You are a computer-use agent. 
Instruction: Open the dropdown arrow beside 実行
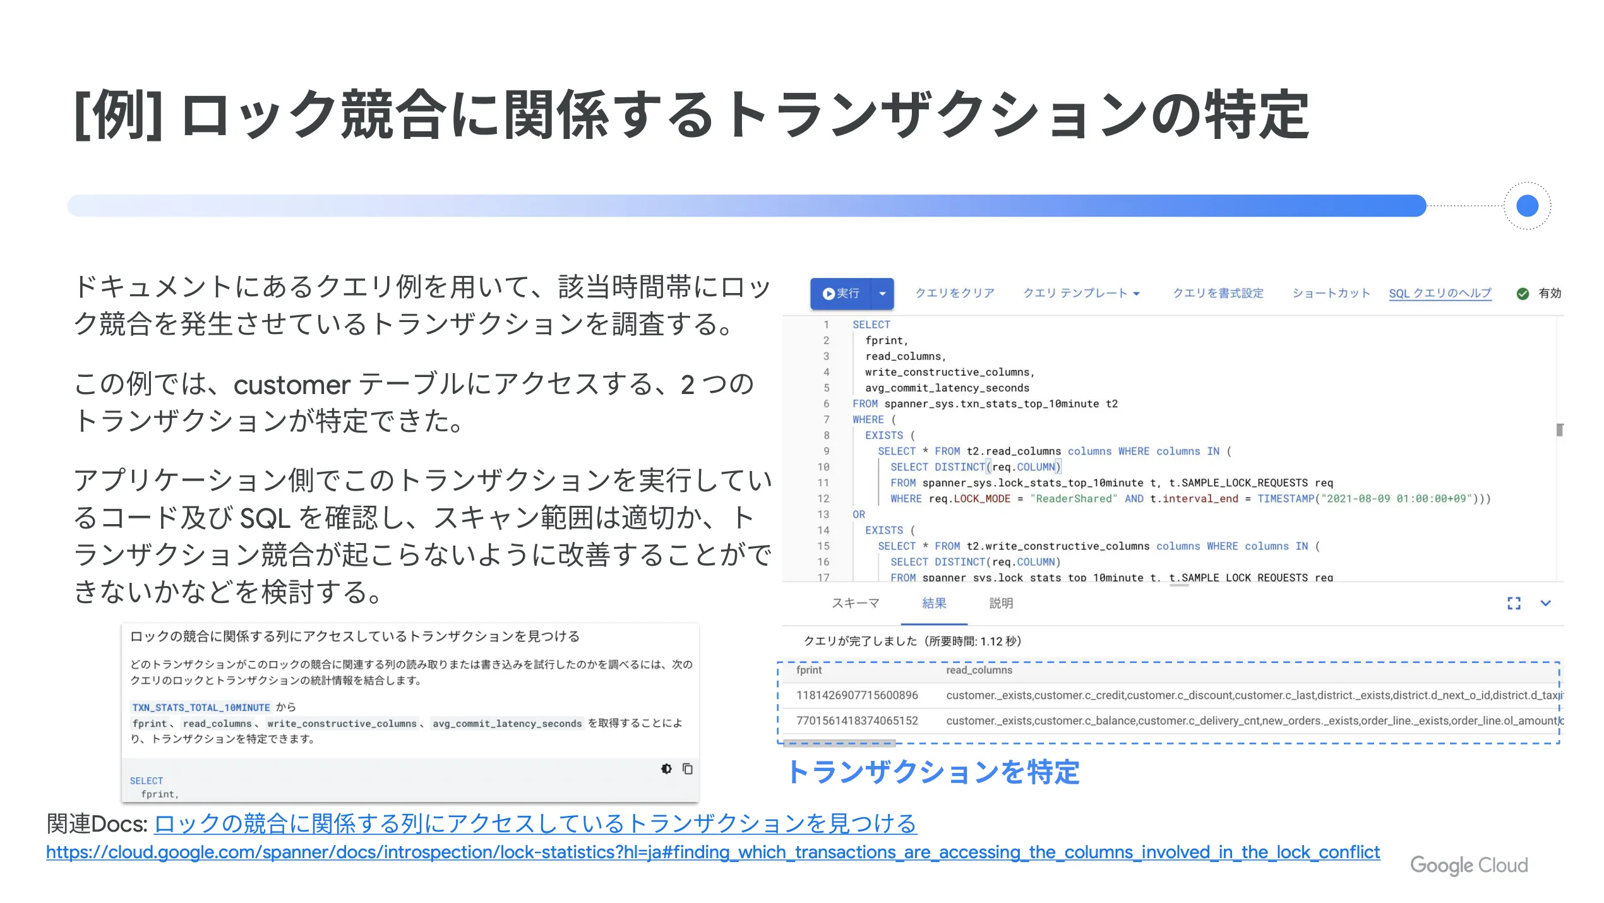click(882, 294)
